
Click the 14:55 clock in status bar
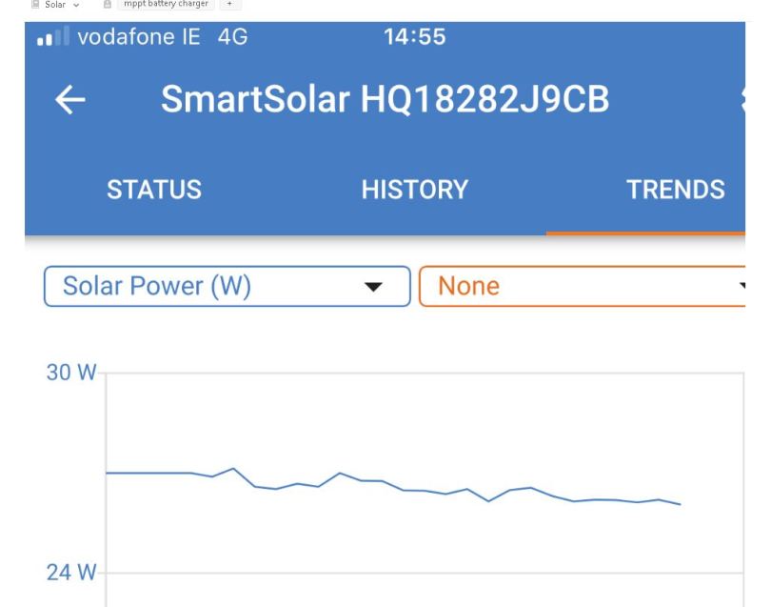point(414,39)
